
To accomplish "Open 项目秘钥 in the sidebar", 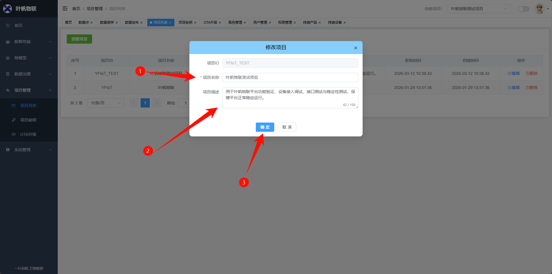I will (x=28, y=120).
